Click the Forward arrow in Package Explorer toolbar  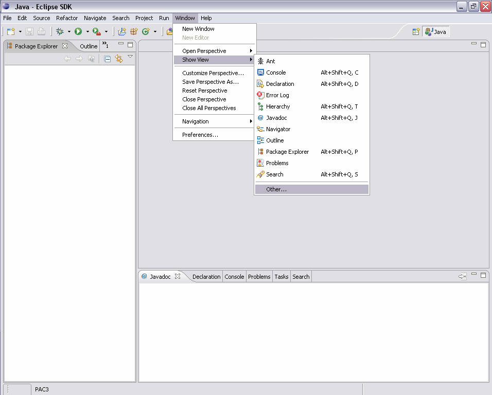pos(79,59)
